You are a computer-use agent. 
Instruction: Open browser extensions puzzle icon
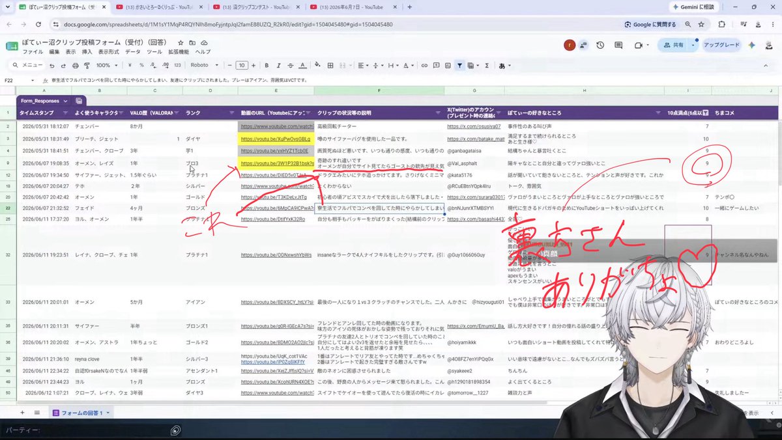point(721,24)
